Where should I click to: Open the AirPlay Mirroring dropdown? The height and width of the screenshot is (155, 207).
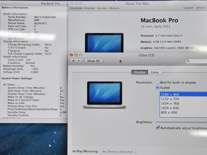point(119,152)
